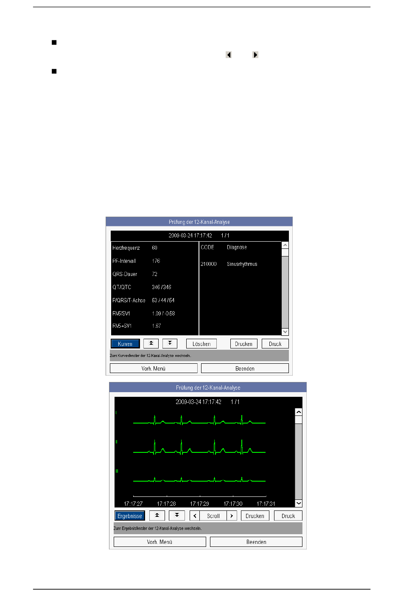Screen dimensions: 403x602
Task: Click waveform window timestamp 2009-03-24 17:17:42
Action: (199, 402)
